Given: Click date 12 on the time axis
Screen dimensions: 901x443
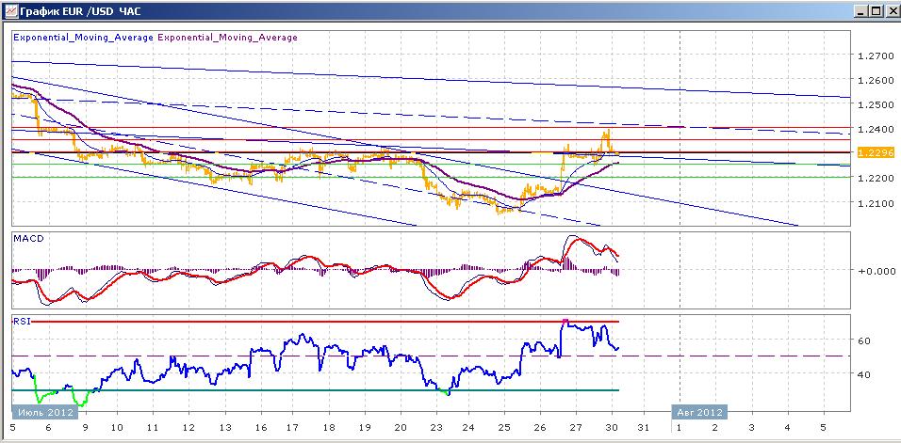Looking at the screenshot, I should 188,428.
